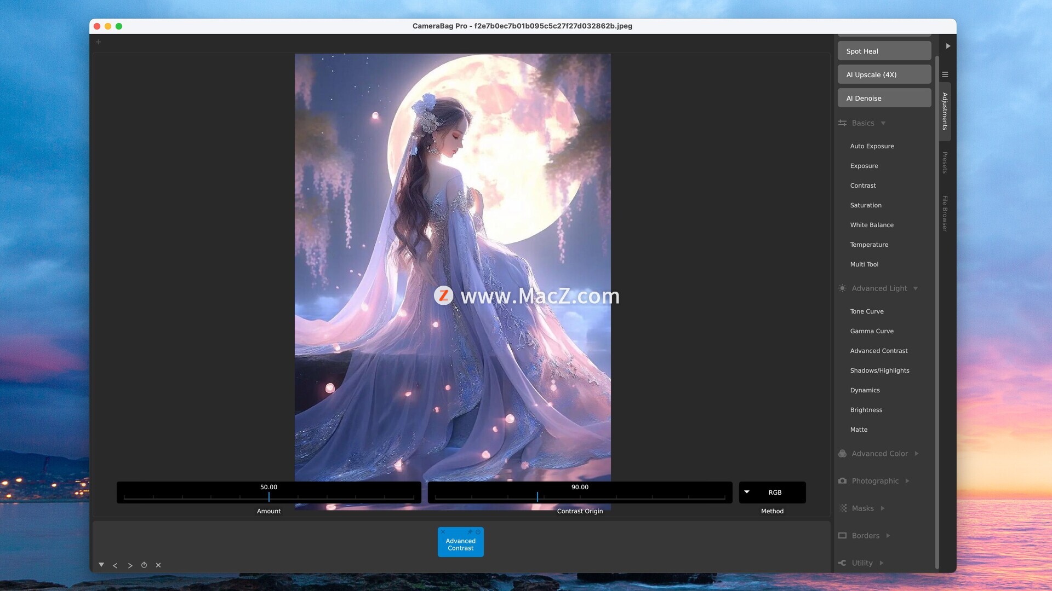The width and height of the screenshot is (1052, 591).
Task: Click the AI Upscale (4X) button
Action: [x=884, y=74]
